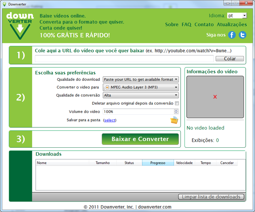The width and height of the screenshot is (255, 212).
Task: Click the select folder link
Action: click(x=110, y=120)
